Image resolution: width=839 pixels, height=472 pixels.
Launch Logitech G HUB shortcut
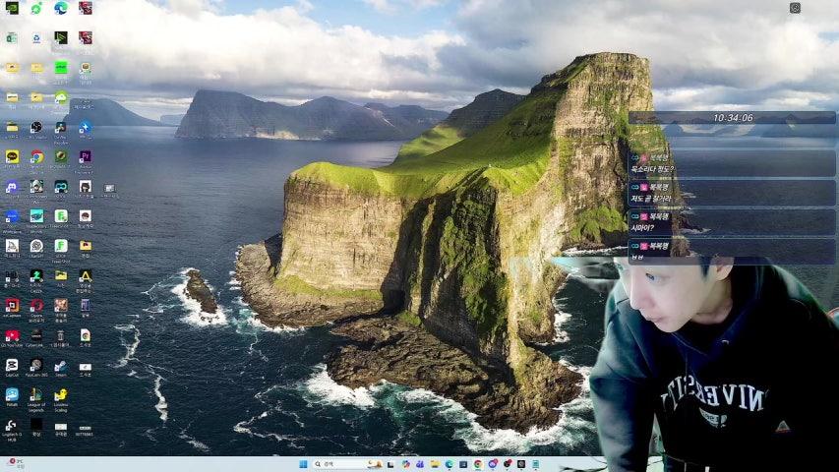(x=12, y=425)
